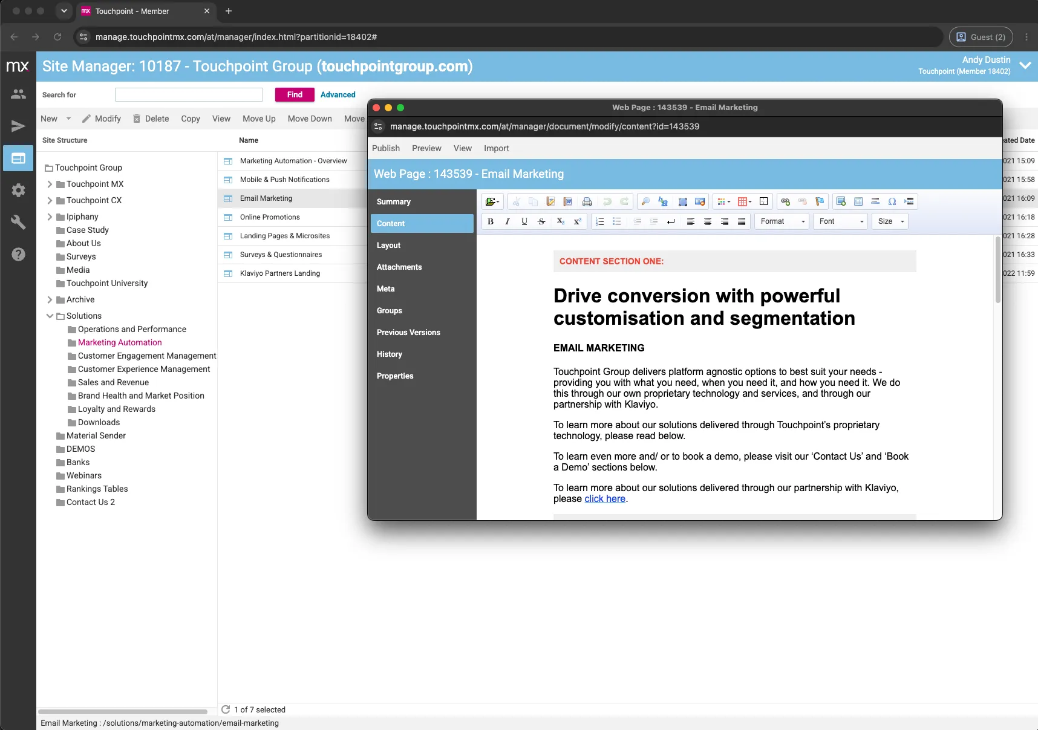Click Insert Image icon
1038x730 pixels.
tap(841, 201)
